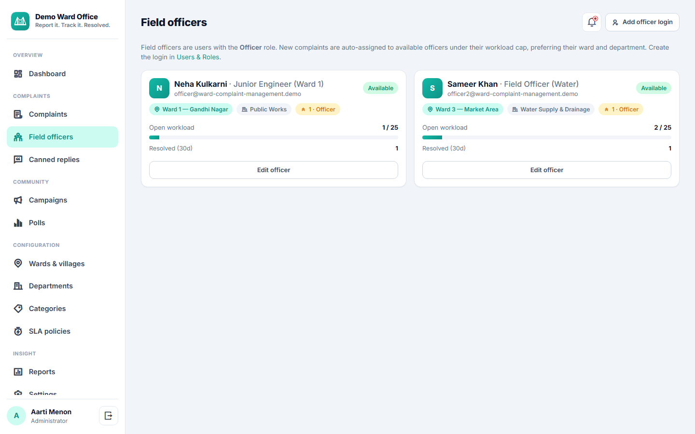This screenshot has width=695, height=434.
Task: Click the Field officers people icon
Action: [18, 137]
